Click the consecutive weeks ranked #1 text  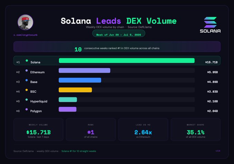click(x=122, y=48)
